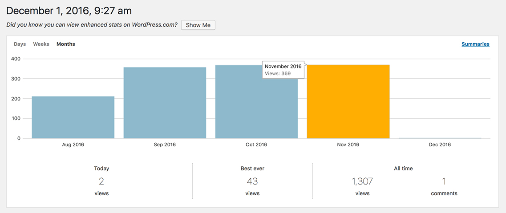Image resolution: width=506 pixels, height=213 pixels.
Task: Switch to the Days view tab
Action: [20, 44]
